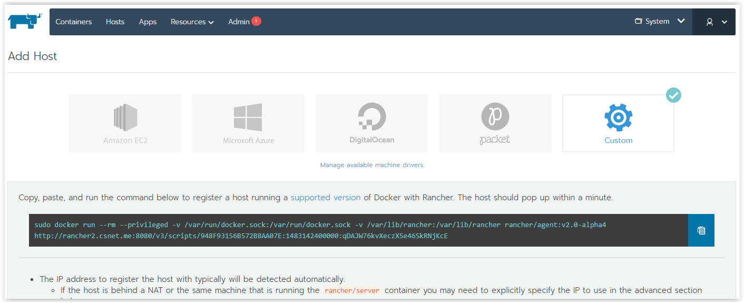The height and width of the screenshot is (303, 744).
Task: Click the Packet round logo
Action: (x=495, y=116)
